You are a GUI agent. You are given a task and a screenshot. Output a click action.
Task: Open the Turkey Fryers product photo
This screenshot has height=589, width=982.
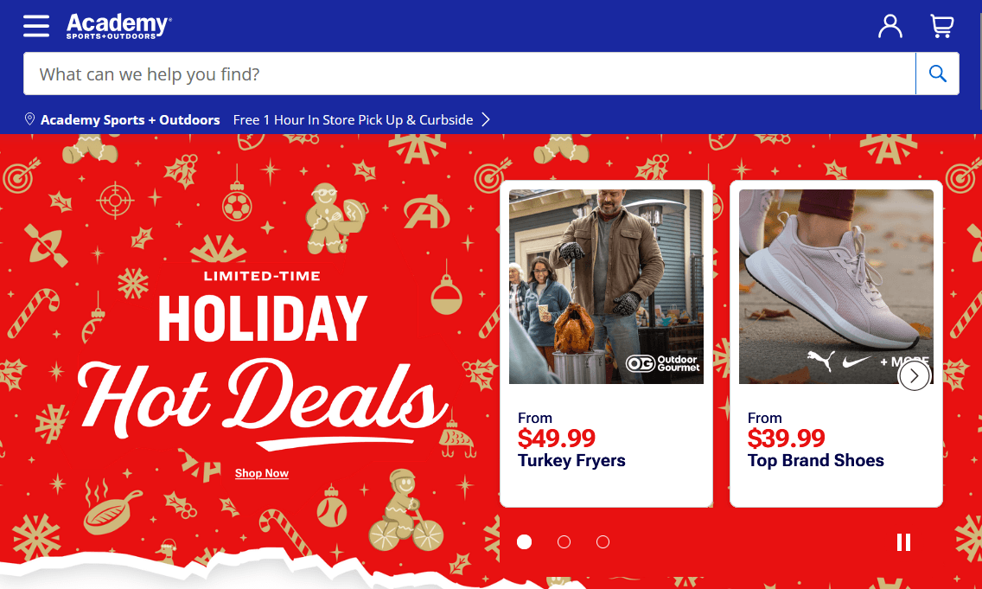(x=606, y=286)
